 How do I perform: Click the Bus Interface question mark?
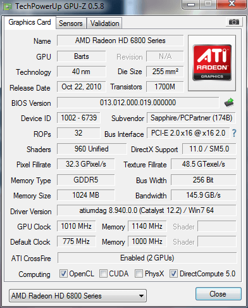pyautogui.click(x=234, y=133)
